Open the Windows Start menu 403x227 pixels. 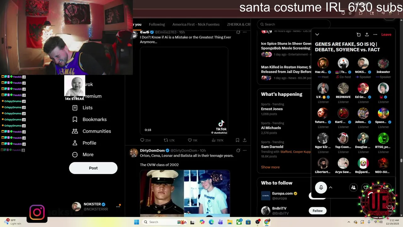136,222
